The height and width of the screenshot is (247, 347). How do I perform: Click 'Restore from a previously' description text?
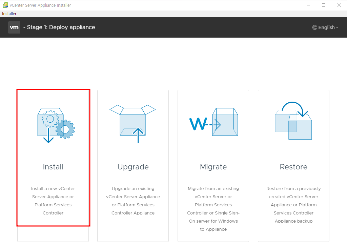tap(294, 189)
